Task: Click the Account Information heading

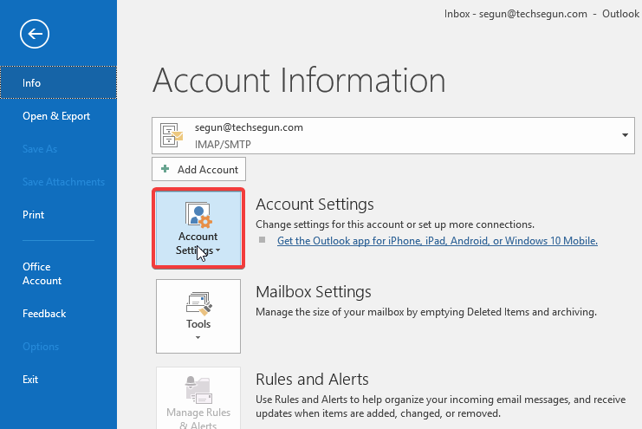Action: [299, 81]
